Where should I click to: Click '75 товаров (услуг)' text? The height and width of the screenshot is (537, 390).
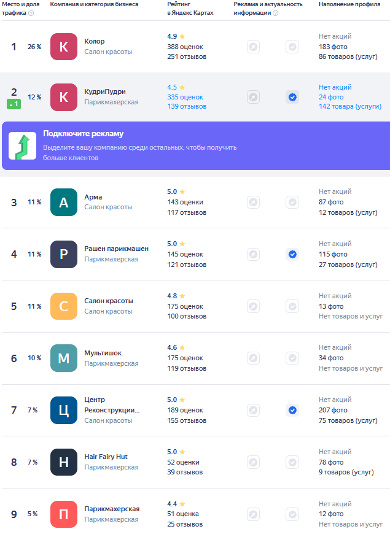[x=348, y=420]
